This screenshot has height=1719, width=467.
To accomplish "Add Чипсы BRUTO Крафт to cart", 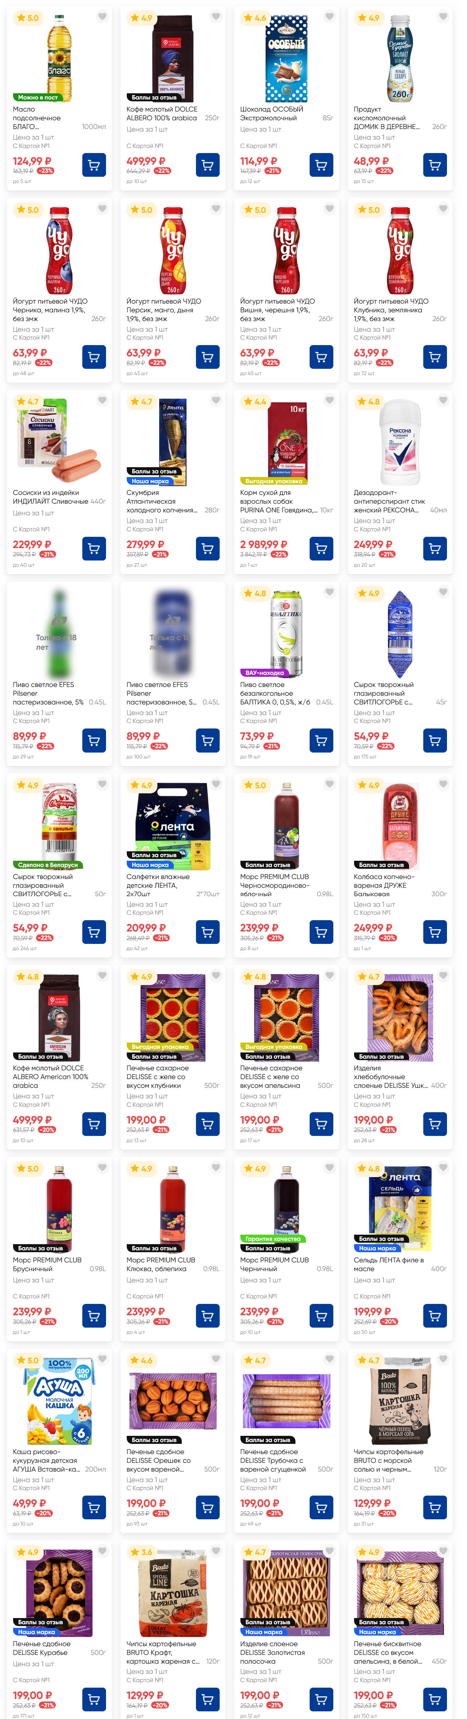I will tap(208, 1700).
